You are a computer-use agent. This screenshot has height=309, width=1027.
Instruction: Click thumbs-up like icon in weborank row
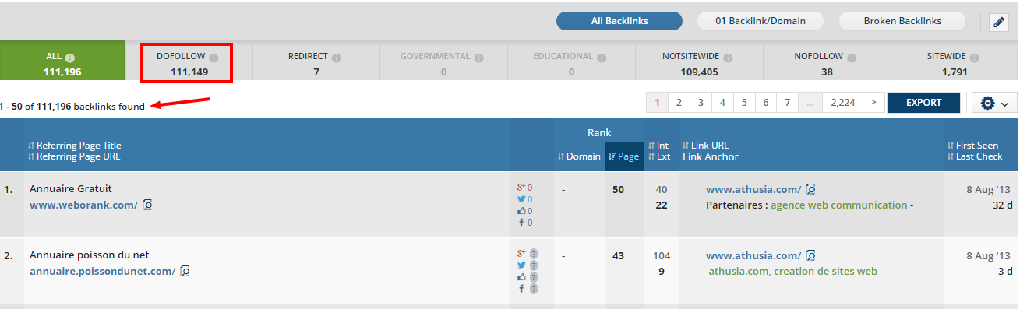(x=521, y=210)
